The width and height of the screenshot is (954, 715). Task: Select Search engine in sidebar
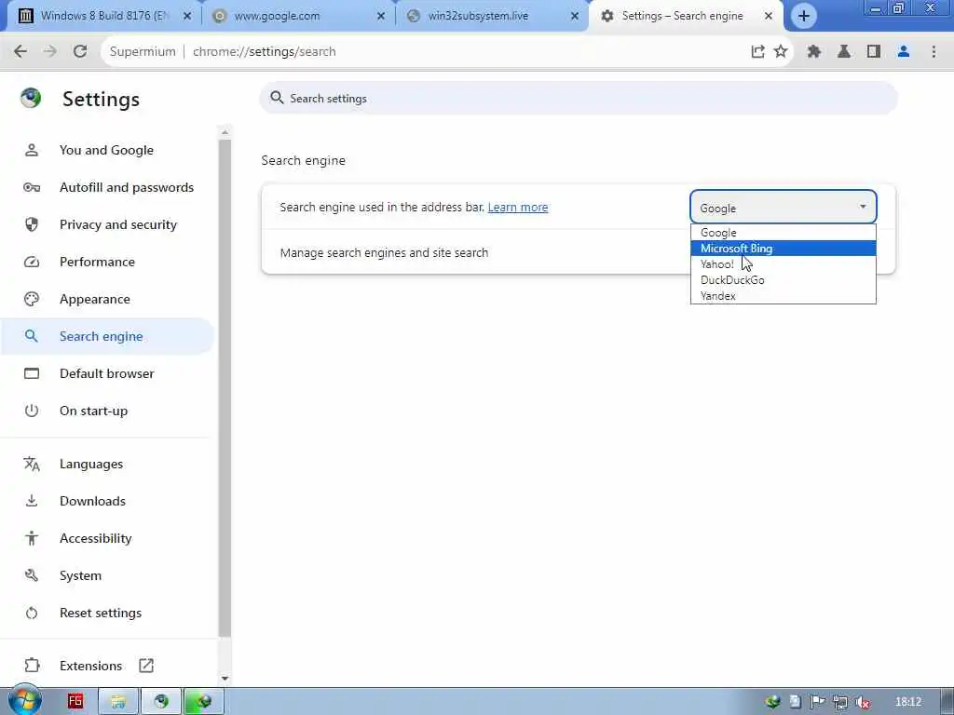click(106, 336)
